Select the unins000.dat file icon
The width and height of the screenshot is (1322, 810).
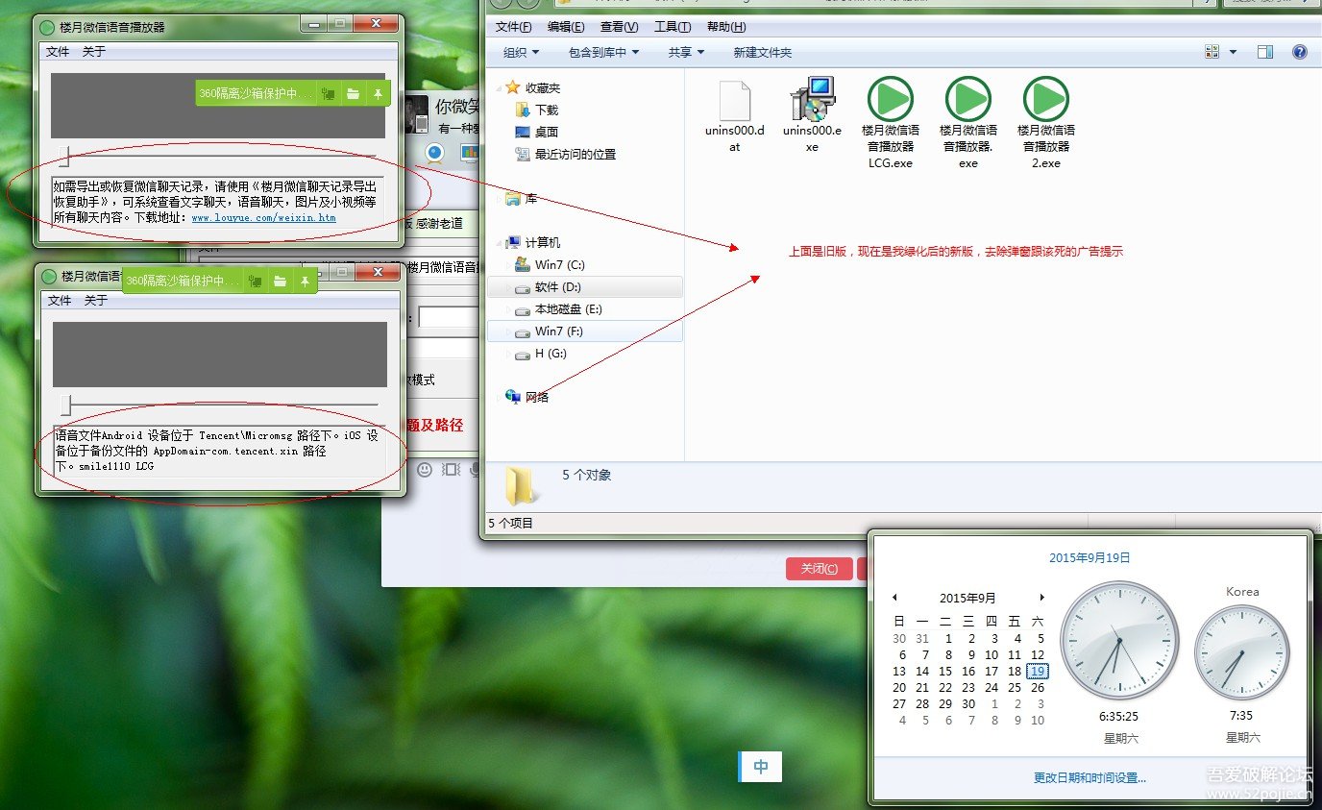[734, 100]
